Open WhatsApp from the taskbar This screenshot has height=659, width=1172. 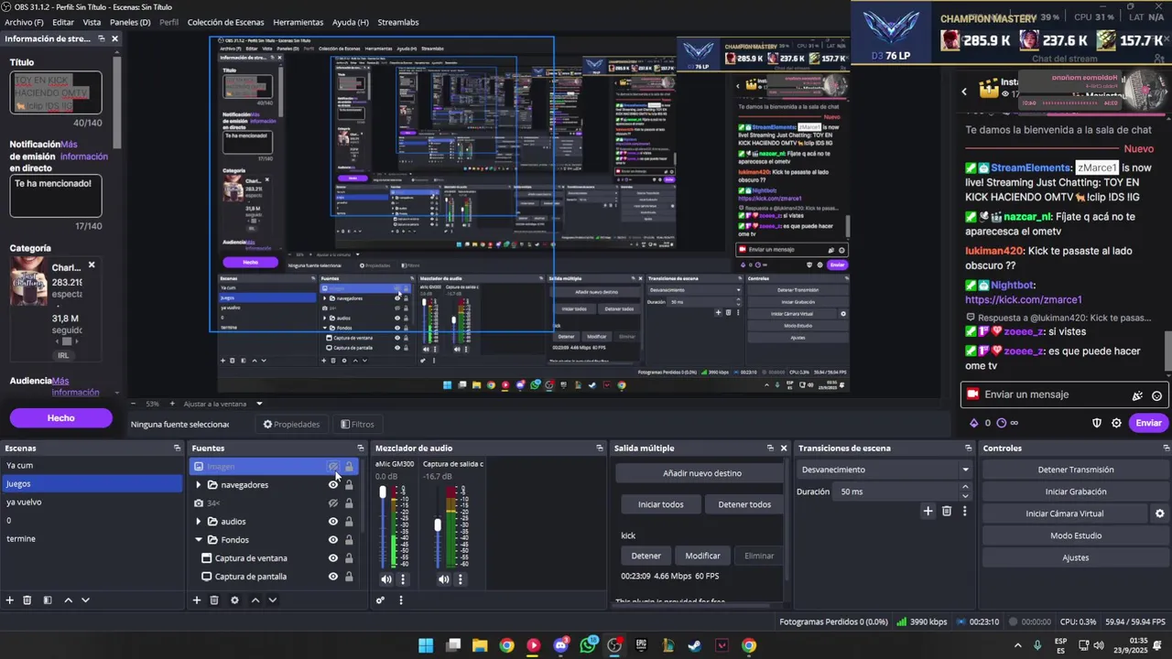click(588, 646)
